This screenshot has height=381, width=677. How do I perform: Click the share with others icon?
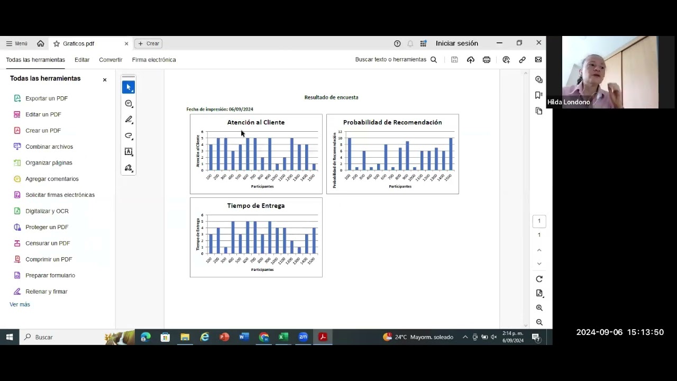(x=506, y=60)
